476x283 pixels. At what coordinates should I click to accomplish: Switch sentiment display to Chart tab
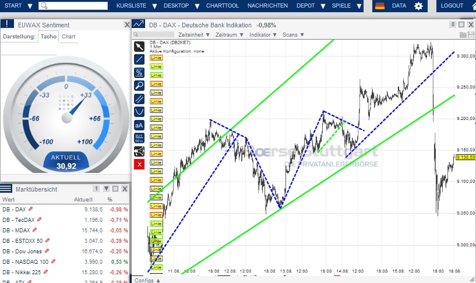(68, 37)
